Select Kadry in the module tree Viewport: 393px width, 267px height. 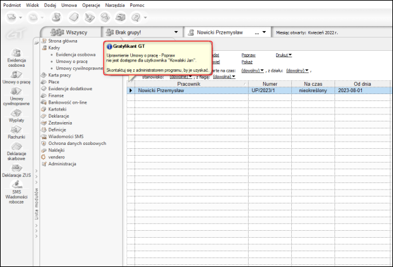pos(54,48)
